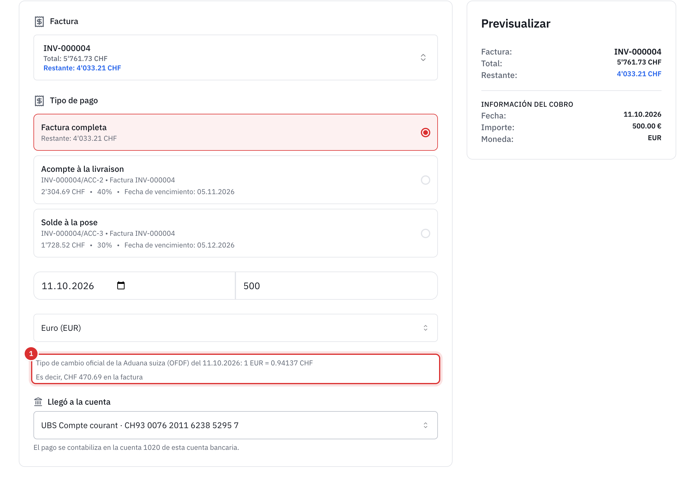Expand the INV-000004 invoice selector chevron
This screenshot has width=695, height=495.
423,57
